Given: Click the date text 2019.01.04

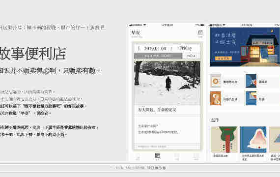Looking at the screenshot, I should (x=155, y=49).
